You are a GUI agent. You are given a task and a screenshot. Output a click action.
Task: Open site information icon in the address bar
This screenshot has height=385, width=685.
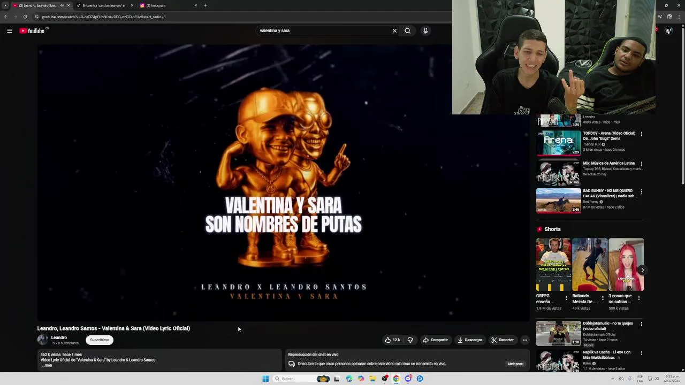pos(36,17)
